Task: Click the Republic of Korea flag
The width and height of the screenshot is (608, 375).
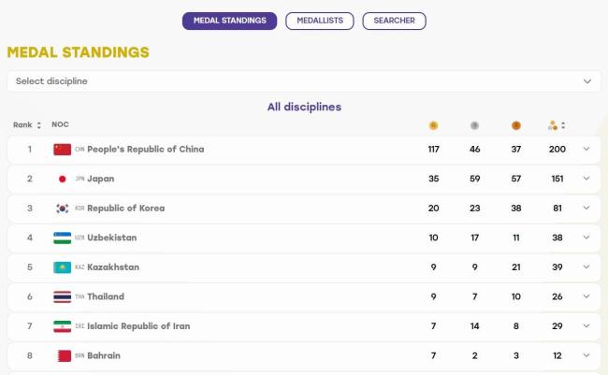Action: (62, 209)
